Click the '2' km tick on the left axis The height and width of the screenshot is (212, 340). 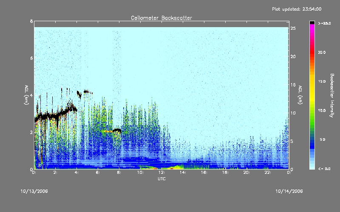click(31, 132)
